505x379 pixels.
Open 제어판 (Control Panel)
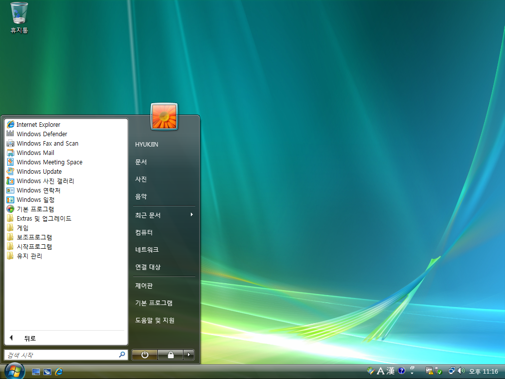click(x=164, y=286)
